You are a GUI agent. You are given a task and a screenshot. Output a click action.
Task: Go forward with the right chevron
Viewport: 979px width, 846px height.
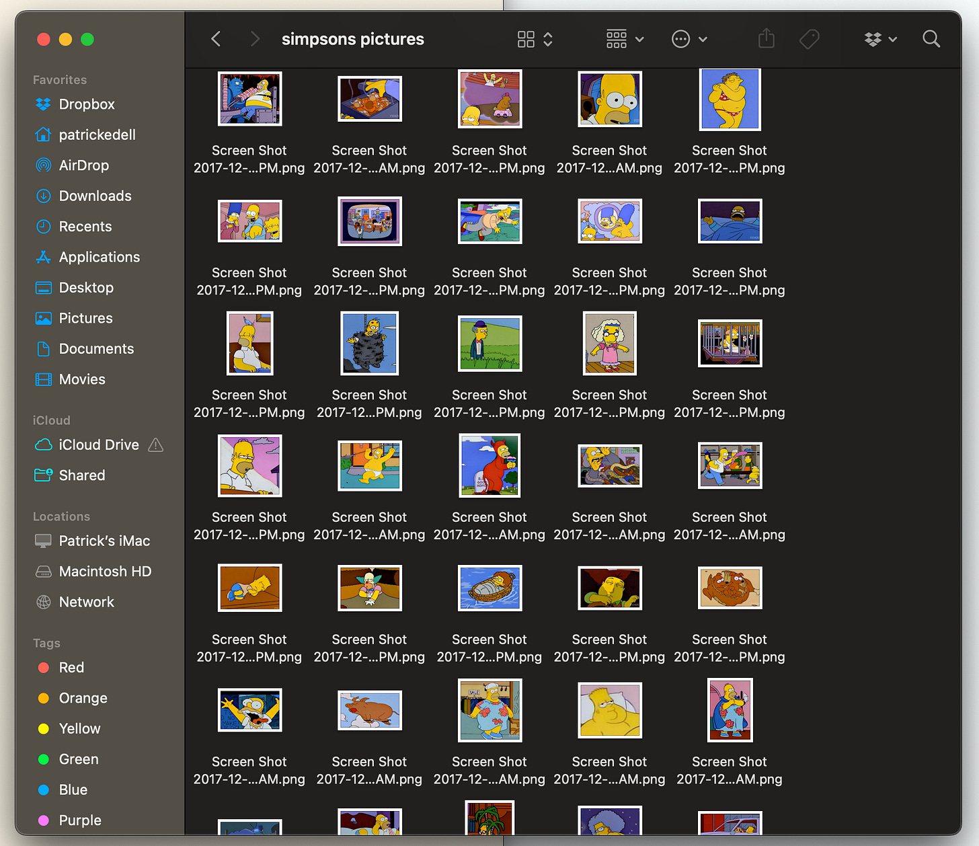(254, 39)
